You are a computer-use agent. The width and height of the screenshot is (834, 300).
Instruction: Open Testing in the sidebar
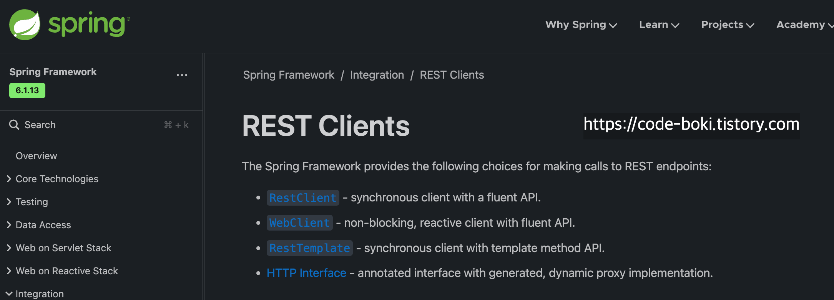[x=32, y=202]
